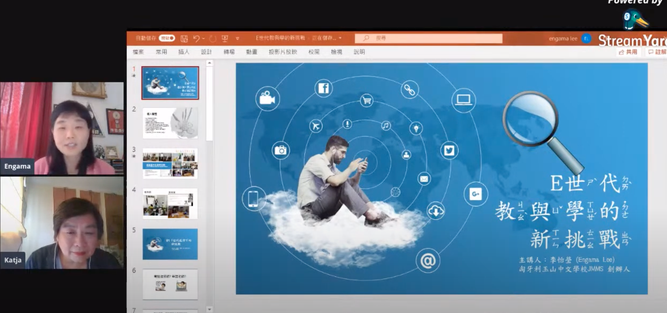667x313 pixels.
Task: Click the exclamation mark icon on slide
Action: pyautogui.click(x=347, y=124)
